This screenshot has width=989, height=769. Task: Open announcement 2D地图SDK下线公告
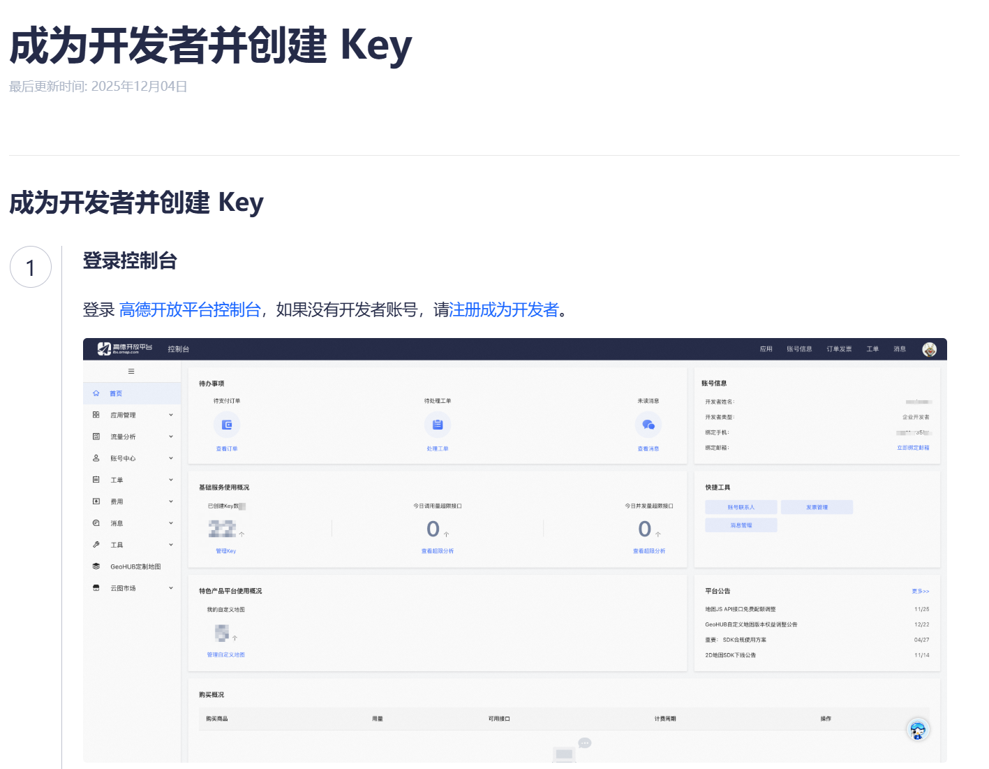[731, 655]
